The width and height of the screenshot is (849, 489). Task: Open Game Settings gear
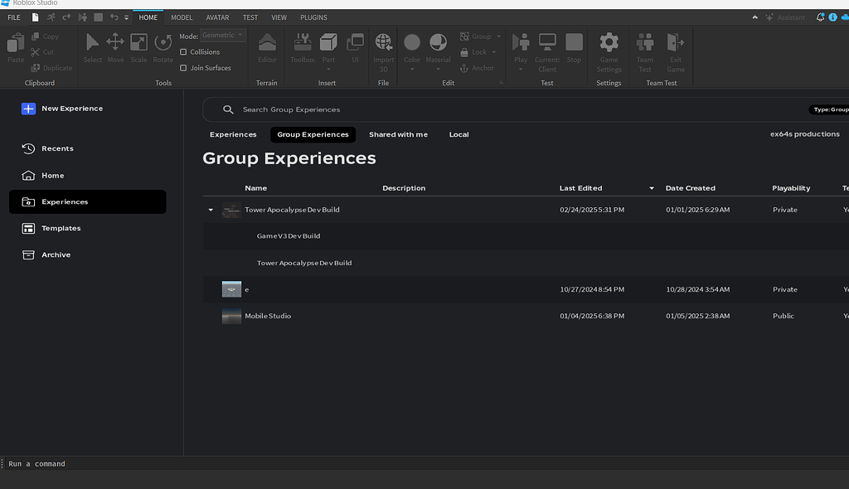coord(609,42)
